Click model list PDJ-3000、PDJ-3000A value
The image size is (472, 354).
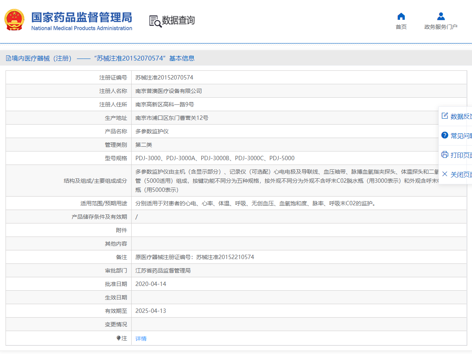(215, 158)
